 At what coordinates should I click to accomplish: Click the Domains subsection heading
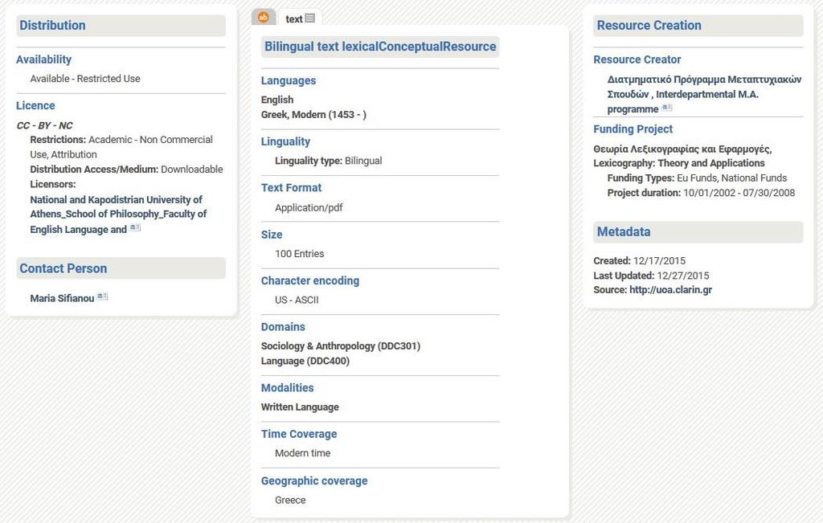coord(283,327)
